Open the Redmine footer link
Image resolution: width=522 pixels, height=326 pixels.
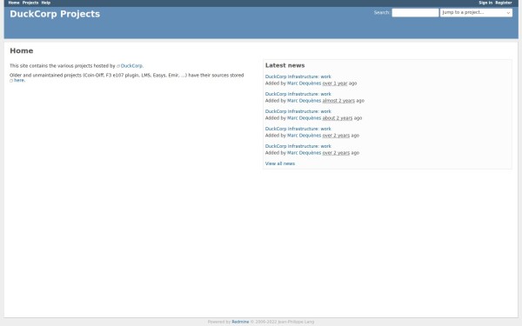(240, 322)
